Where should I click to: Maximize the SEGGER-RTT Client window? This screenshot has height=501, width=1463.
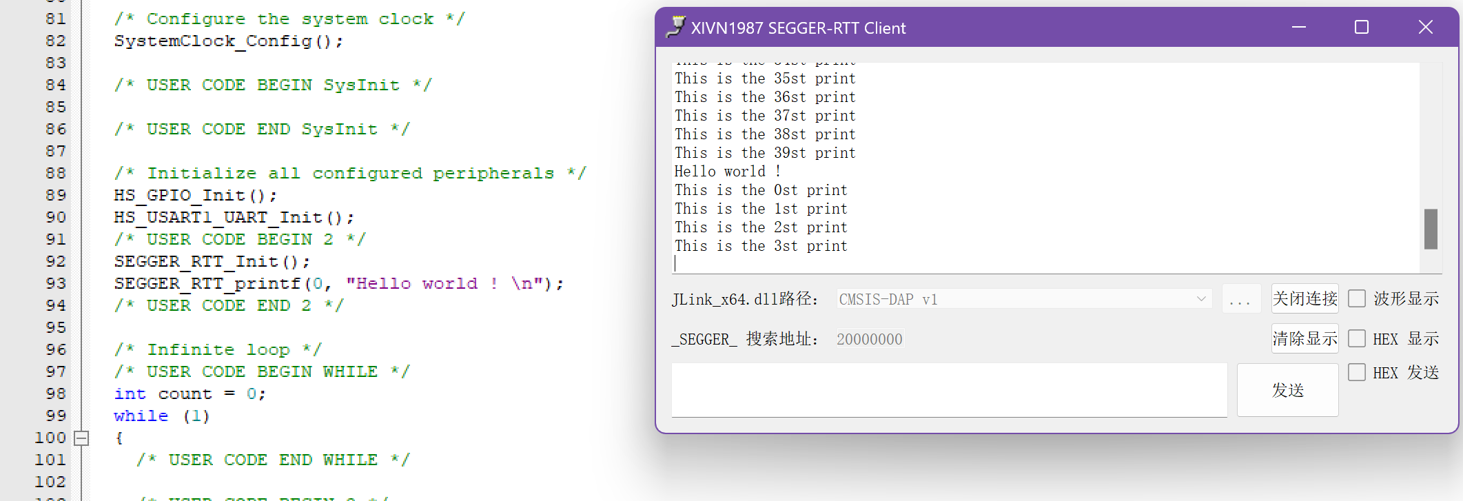coord(1362,28)
